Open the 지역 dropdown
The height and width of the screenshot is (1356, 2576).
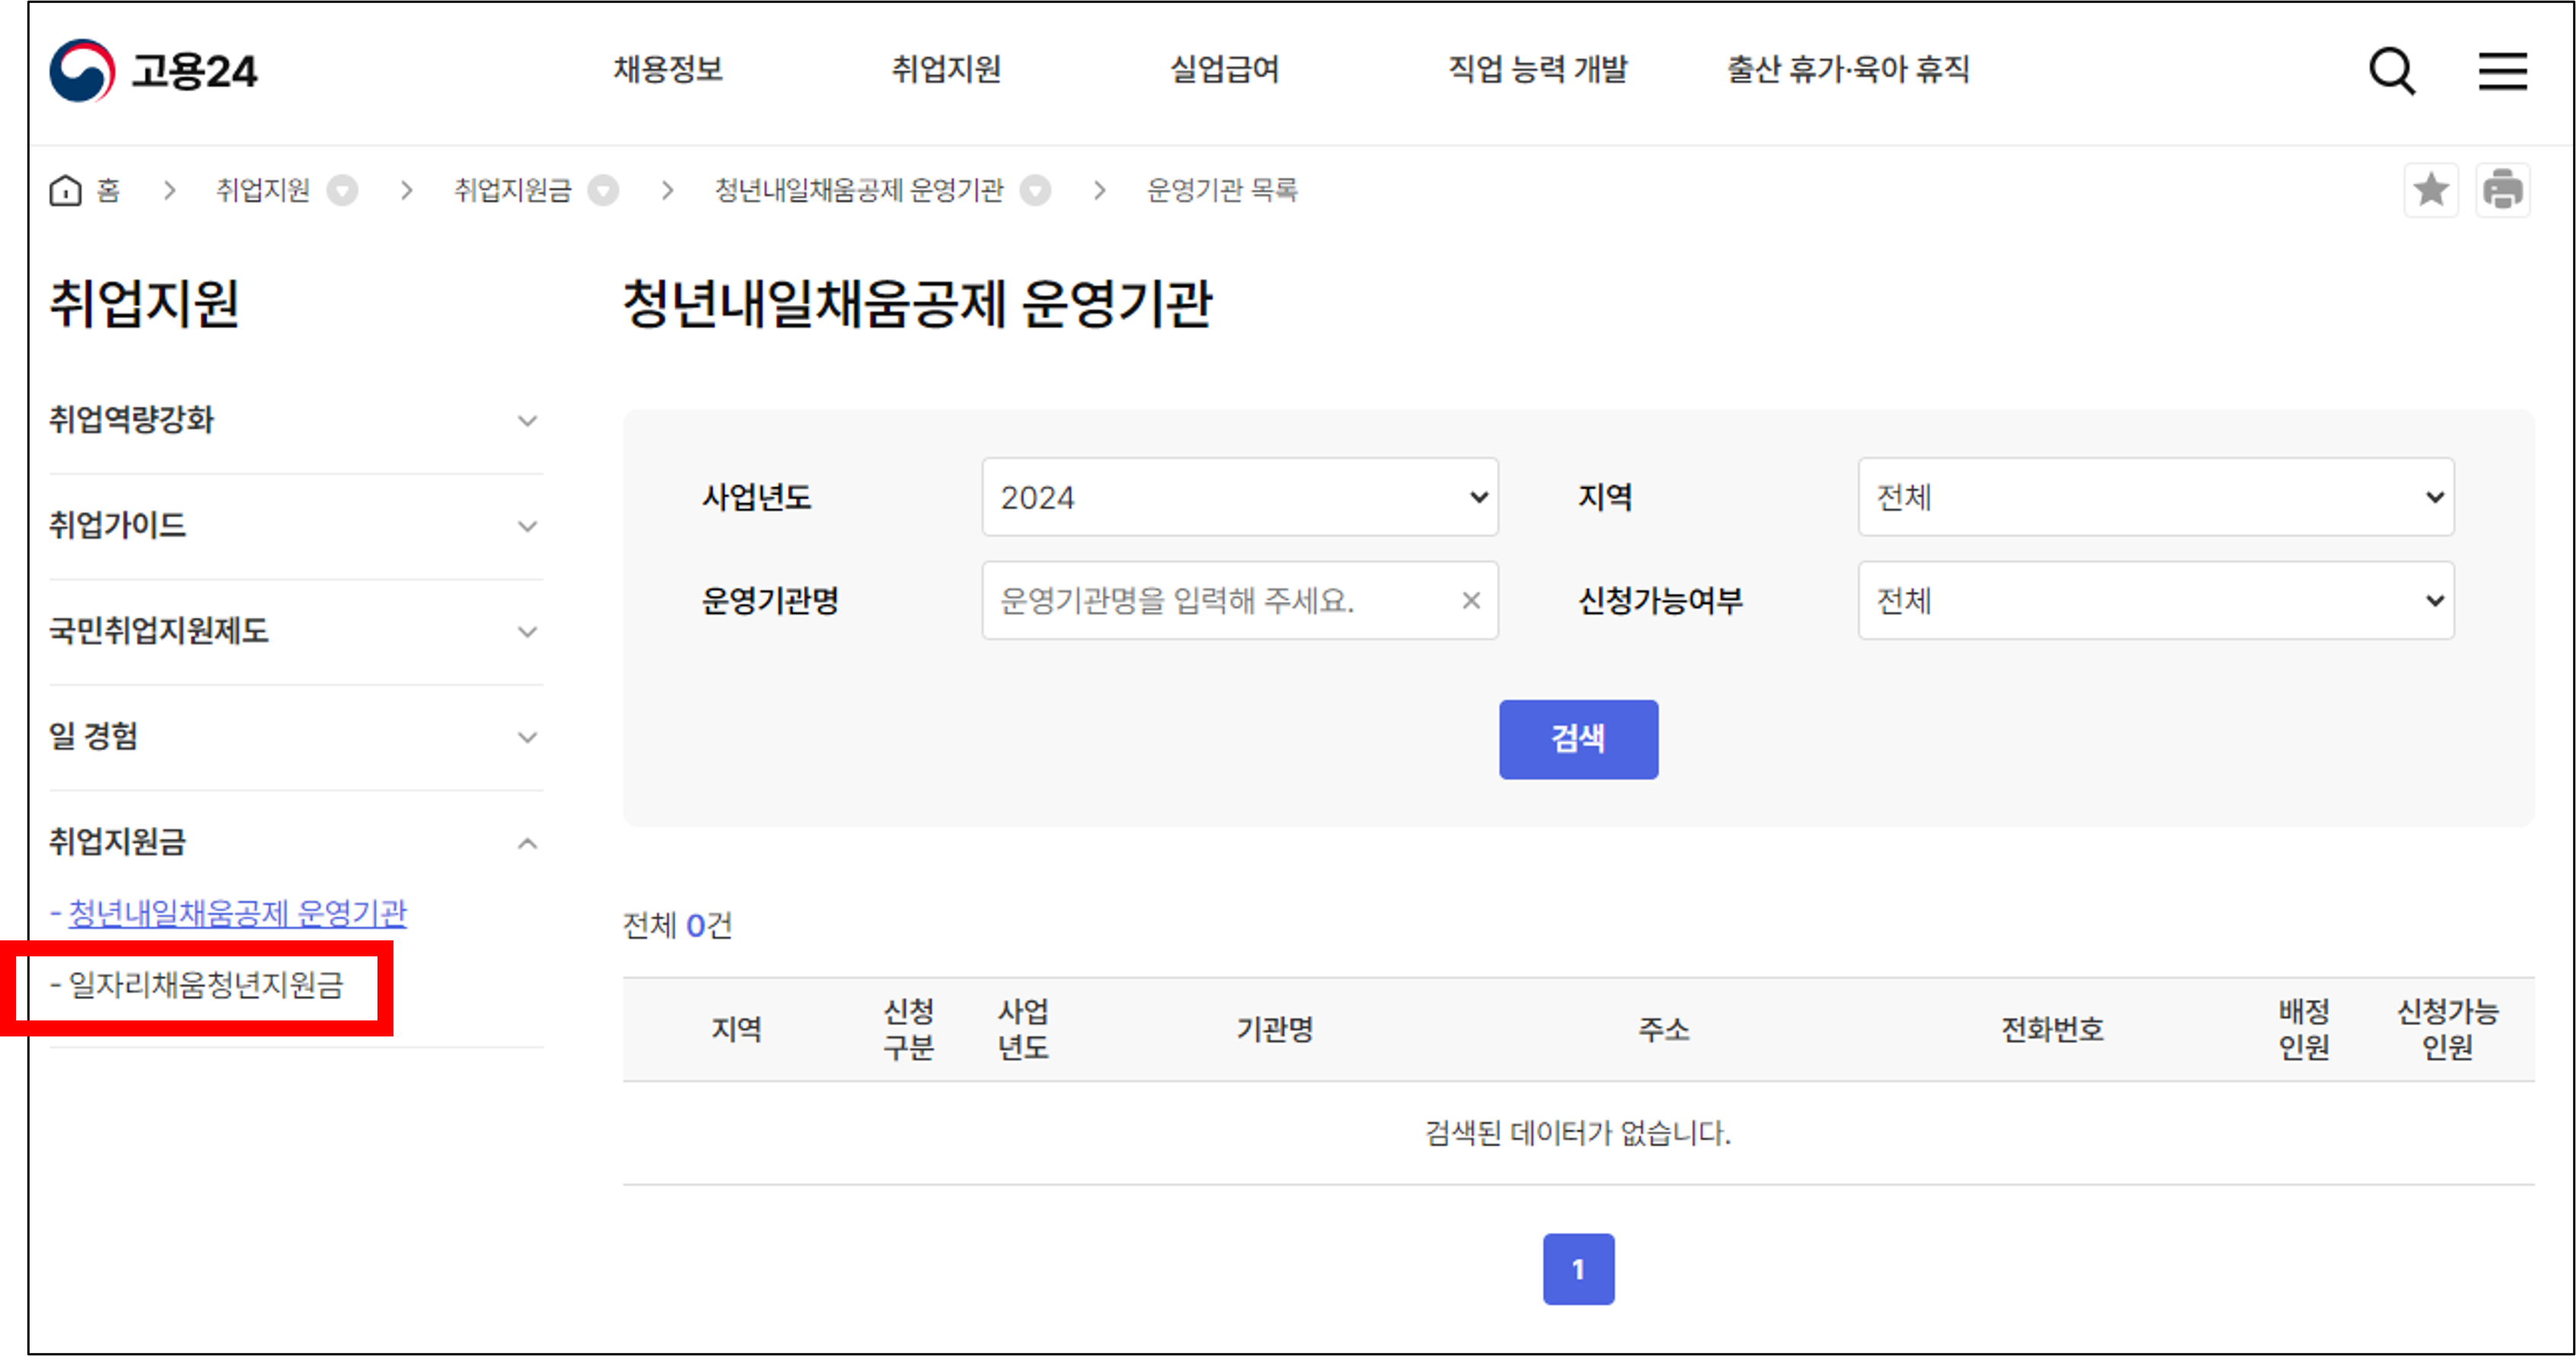pos(2155,497)
